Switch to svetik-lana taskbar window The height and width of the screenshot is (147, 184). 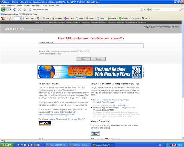click(80, 145)
